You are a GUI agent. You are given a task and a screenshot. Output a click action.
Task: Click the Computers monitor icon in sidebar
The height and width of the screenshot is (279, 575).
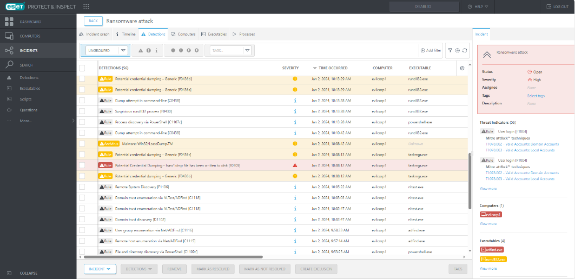pos(9,36)
